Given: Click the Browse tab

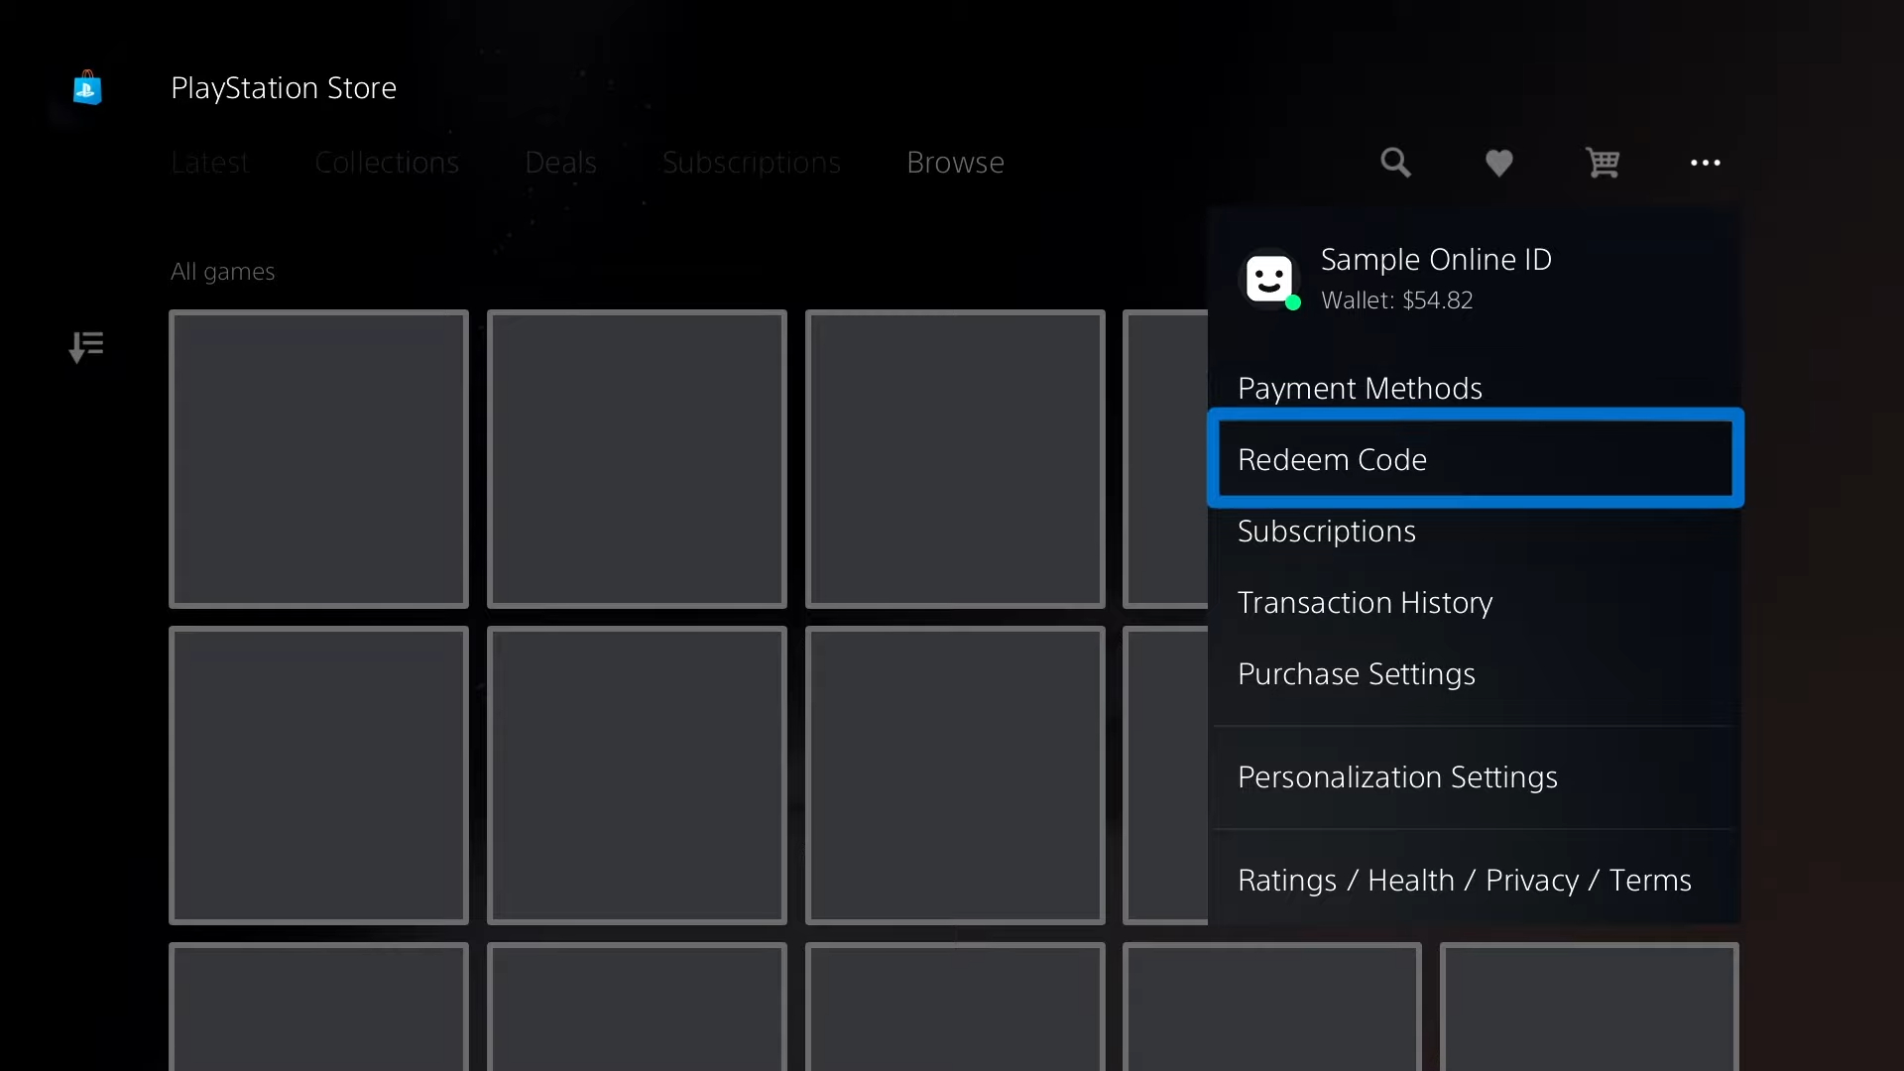Looking at the screenshot, I should coord(956,161).
